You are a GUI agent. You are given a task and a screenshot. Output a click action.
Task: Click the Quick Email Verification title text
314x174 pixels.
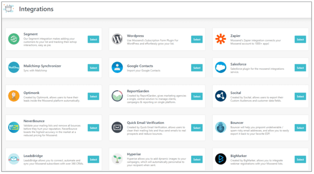[145, 122]
